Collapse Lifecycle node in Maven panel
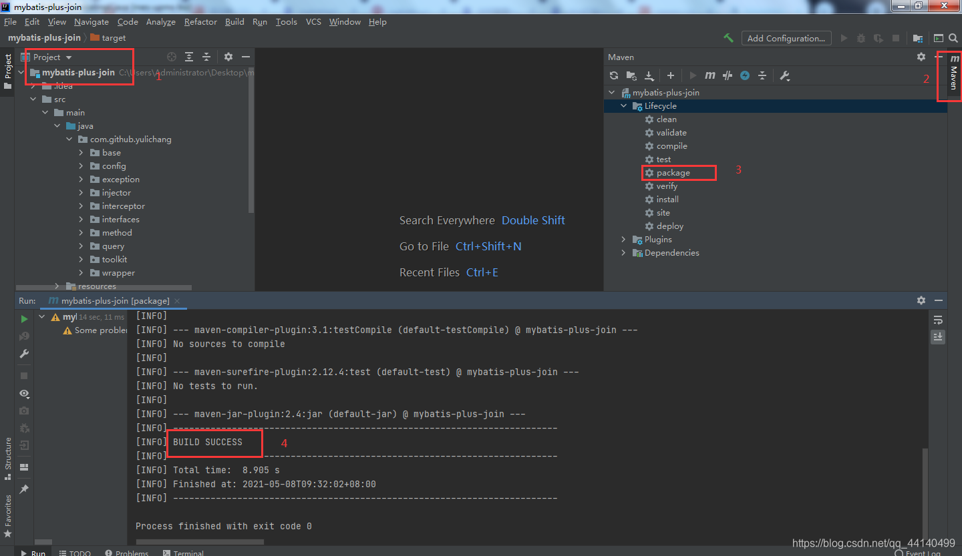962x556 pixels. [x=624, y=105]
